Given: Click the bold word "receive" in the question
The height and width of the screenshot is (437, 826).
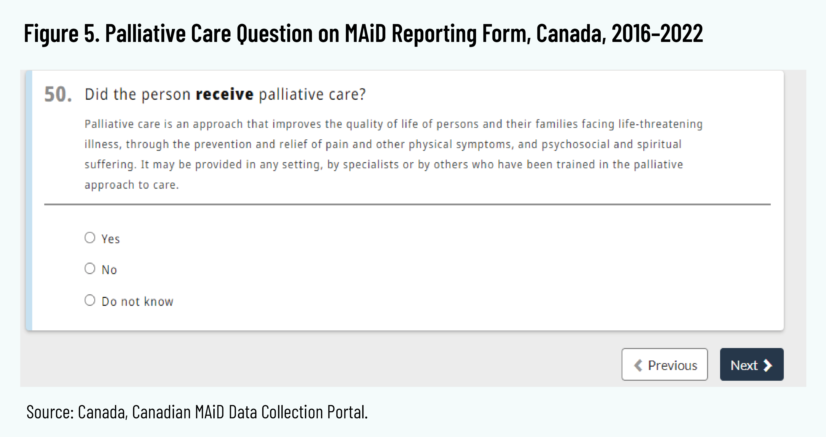Looking at the screenshot, I should pyautogui.click(x=224, y=94).
